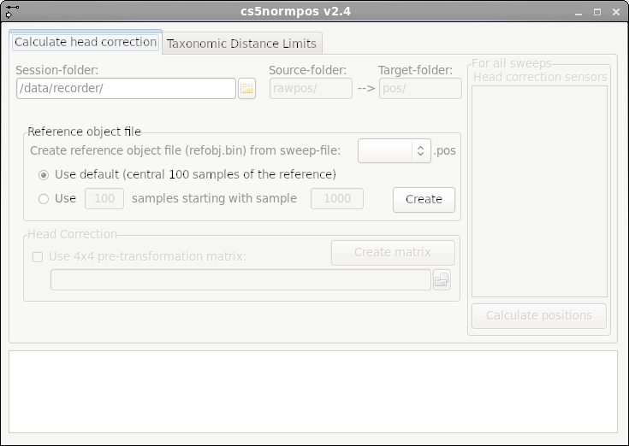This screenshot has width=629, height=446.
Task: Click the sample count field showing 100
Action: click(x=104, y=198)
